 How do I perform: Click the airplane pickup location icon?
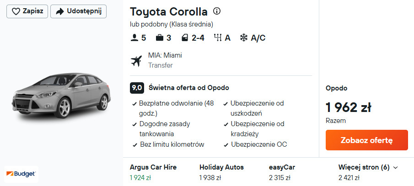(136, 60)
